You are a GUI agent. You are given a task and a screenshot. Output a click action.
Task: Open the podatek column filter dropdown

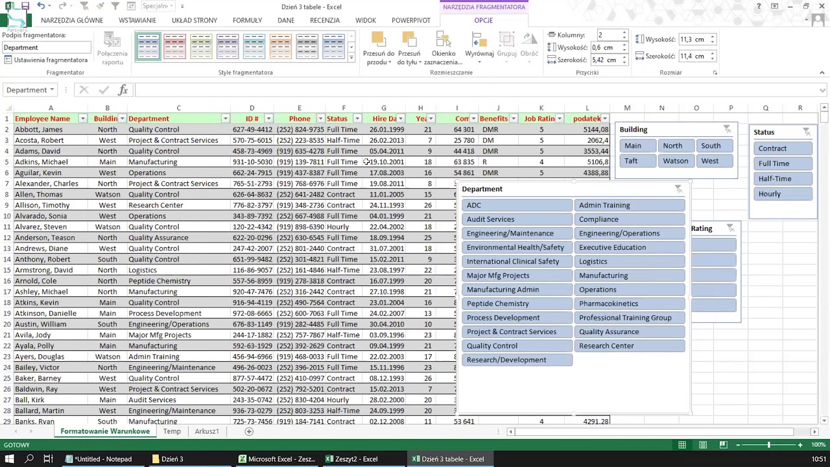[x=605, y=119]
